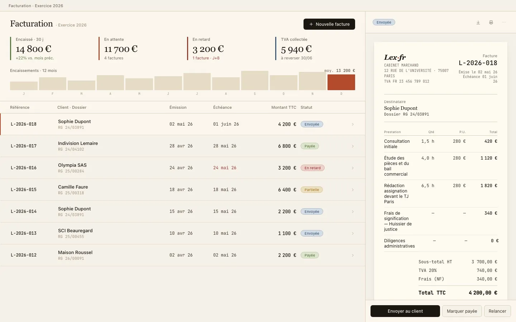Viewport: 516px width, 322px height.
Task: Click Payée badge on Indivision Lemaire row
Action: click(x=310, y=146)
